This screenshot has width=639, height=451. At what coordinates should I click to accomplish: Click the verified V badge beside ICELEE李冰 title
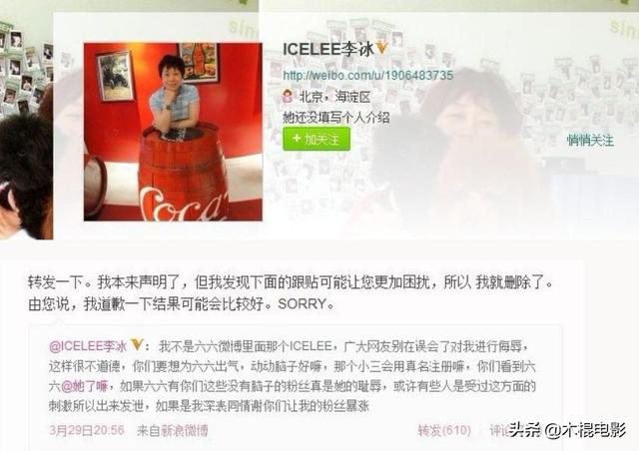[x=381, y=48]
